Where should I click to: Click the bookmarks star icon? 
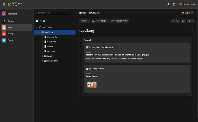point(169,5)
